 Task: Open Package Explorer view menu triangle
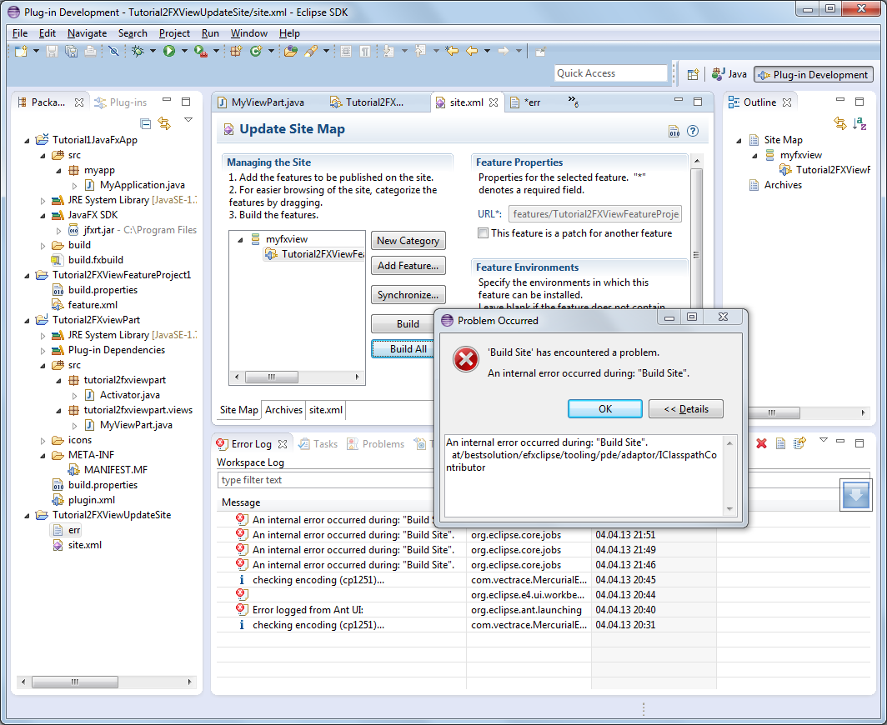188,120
